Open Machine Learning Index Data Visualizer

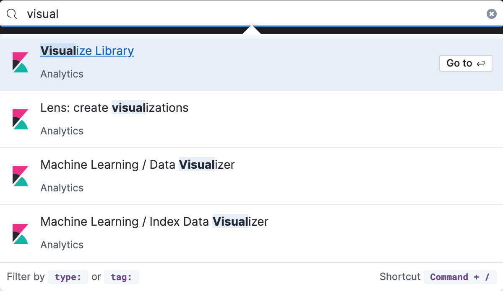point(154,221)
